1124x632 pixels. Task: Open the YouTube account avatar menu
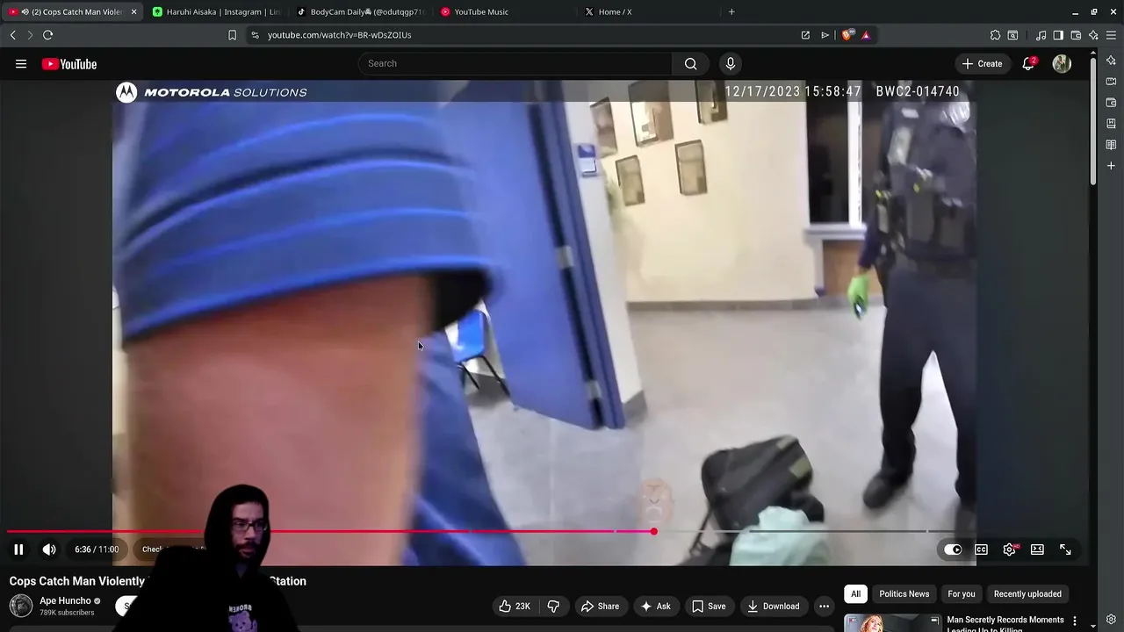pyautogui.click(x=1062, y=63)
